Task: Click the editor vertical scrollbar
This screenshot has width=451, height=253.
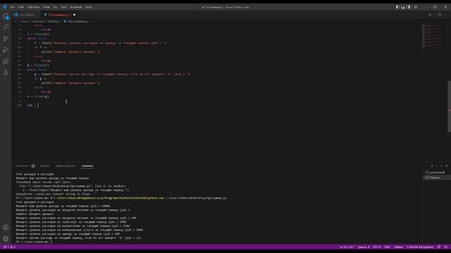Action: click(x=449, y=106)
